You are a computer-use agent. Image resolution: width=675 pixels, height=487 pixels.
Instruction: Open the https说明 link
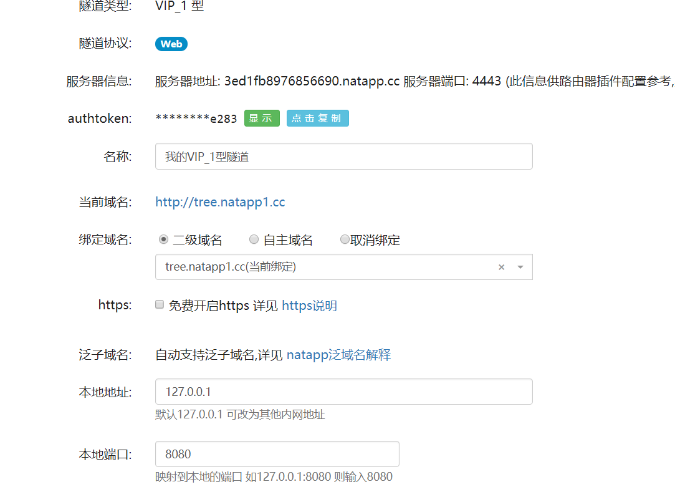[x=310, y=306]
